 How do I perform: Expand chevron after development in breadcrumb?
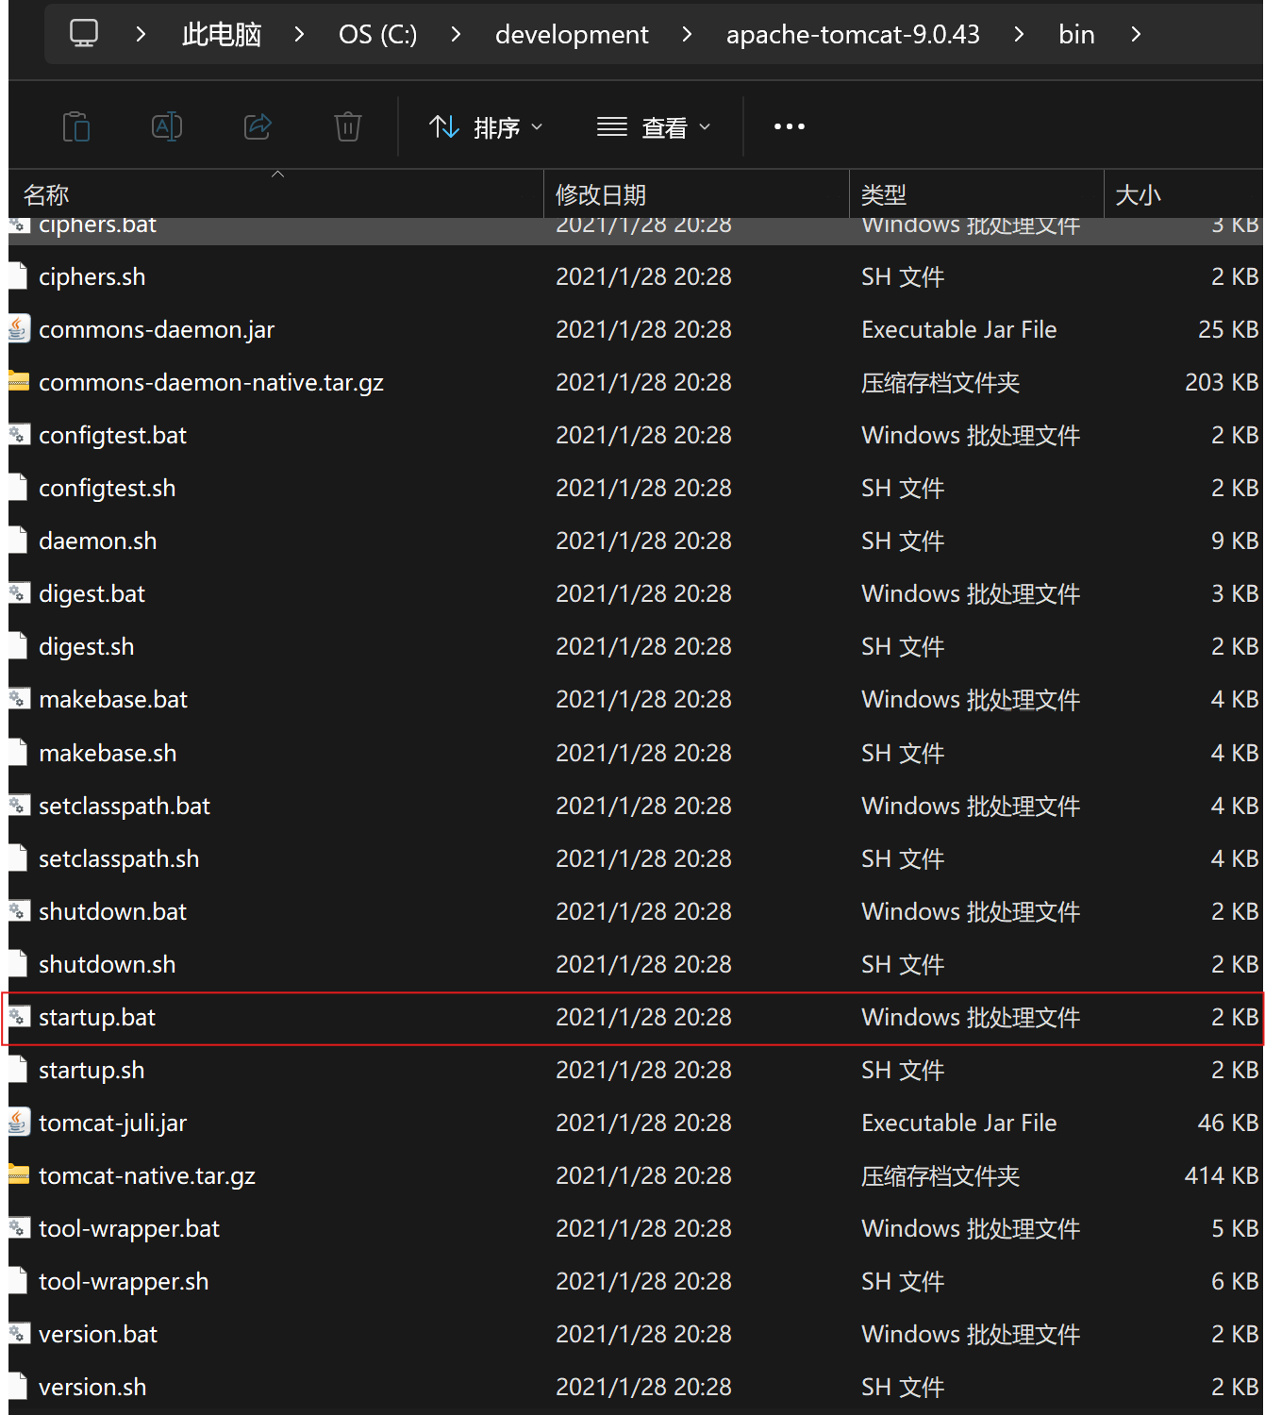pos(687,34)
